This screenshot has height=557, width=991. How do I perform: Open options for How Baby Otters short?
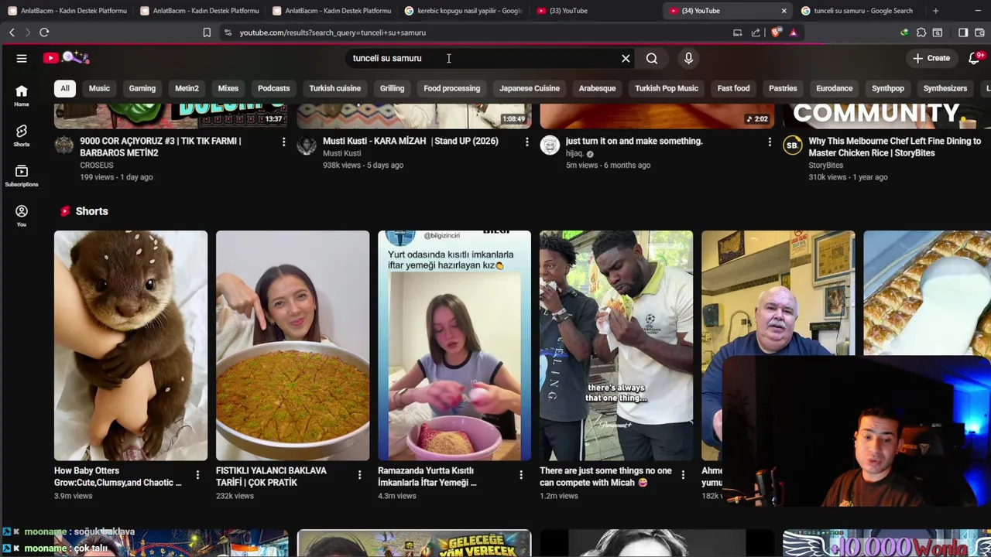click(197, 474)
